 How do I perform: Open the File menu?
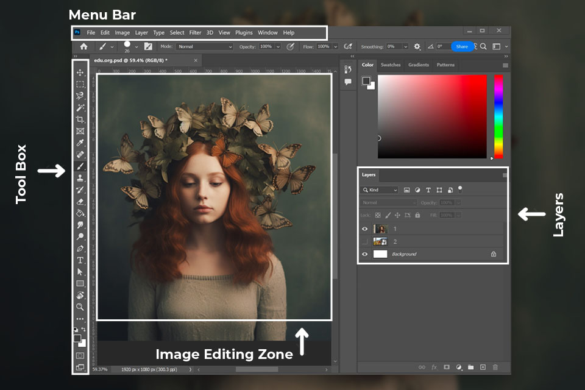click(x=91, y=32)
